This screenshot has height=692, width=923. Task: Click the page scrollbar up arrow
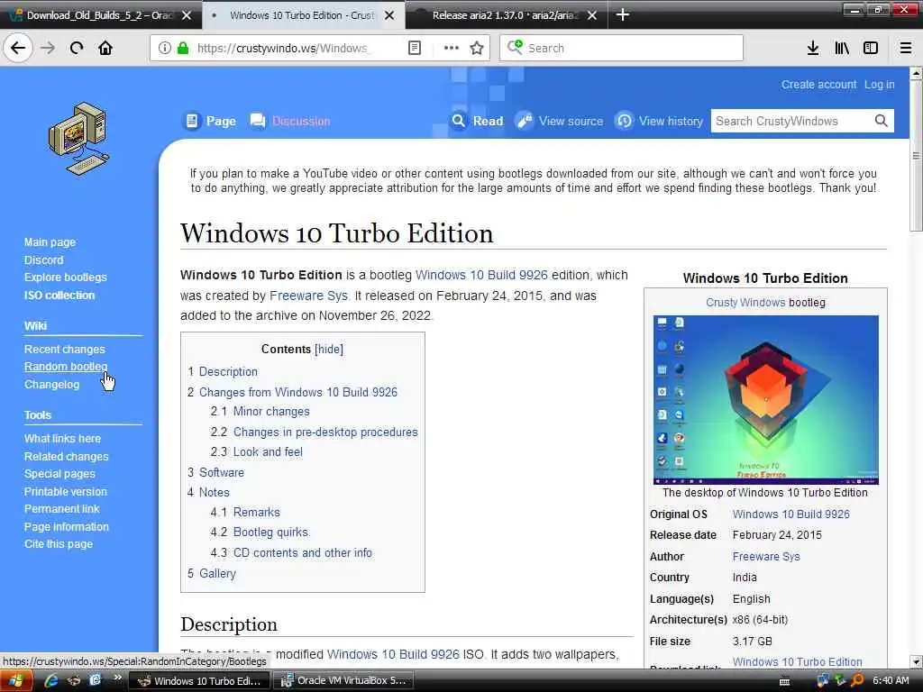(x=916, y=74)
